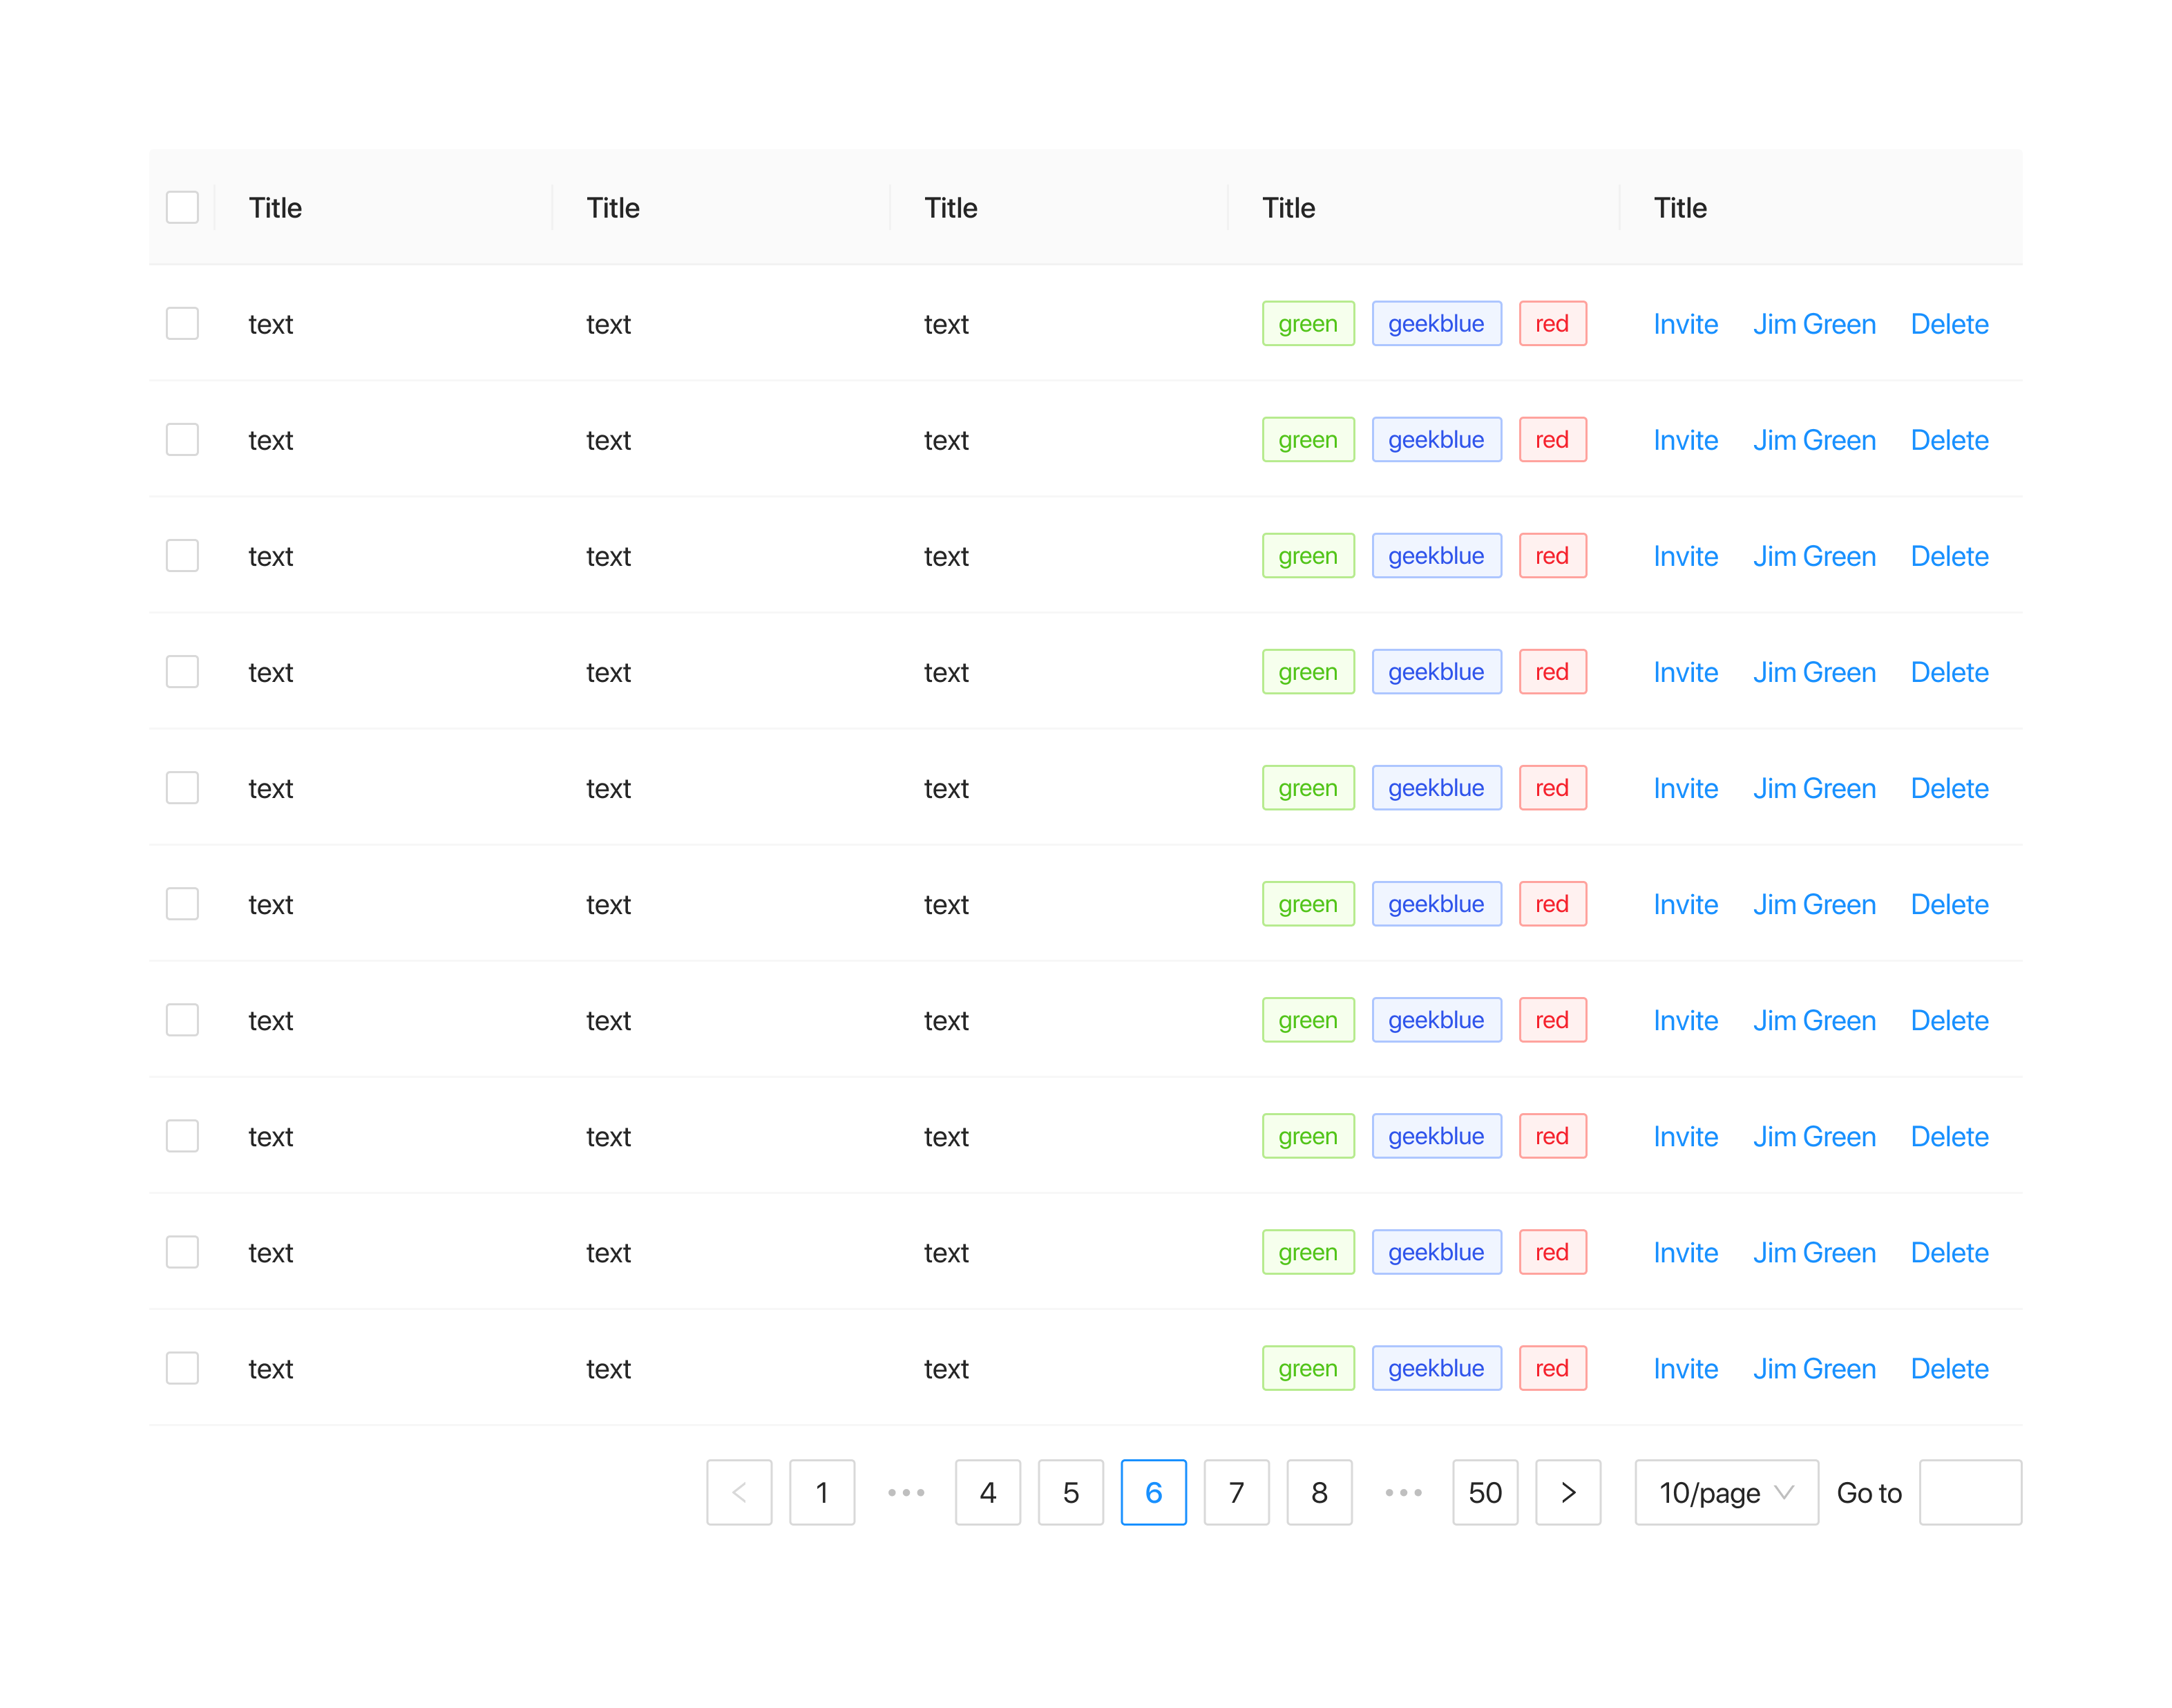Click Invite in the eighth row
Screen dimensions: 2172x1708
[1685, 1136]
